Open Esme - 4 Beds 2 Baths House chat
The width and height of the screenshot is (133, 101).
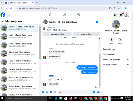tap(19, 71)
